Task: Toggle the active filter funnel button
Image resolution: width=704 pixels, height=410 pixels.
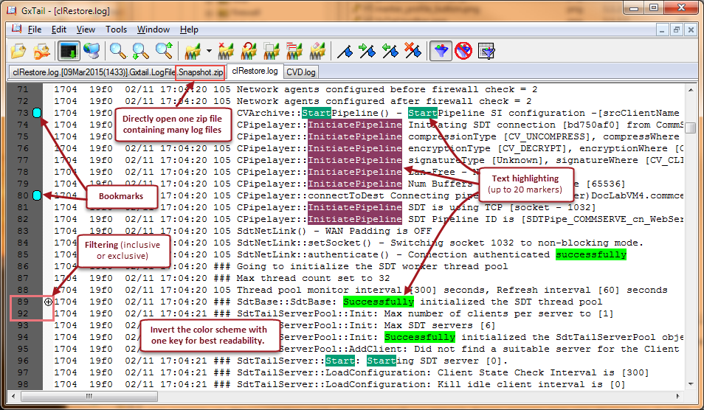Action: coord(441,51)
